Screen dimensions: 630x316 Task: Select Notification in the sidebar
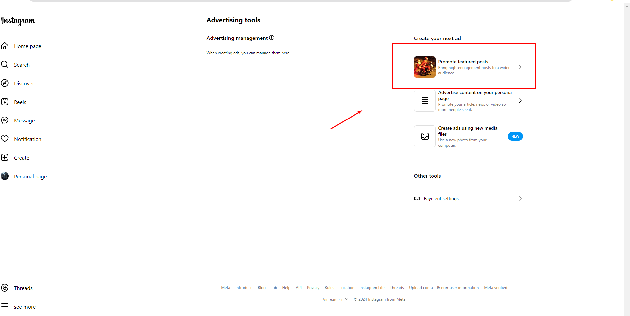coord(28,139)
